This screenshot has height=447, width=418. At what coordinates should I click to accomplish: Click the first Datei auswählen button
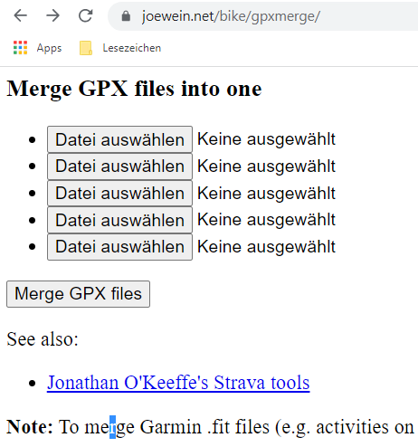(x=119, y=139)
